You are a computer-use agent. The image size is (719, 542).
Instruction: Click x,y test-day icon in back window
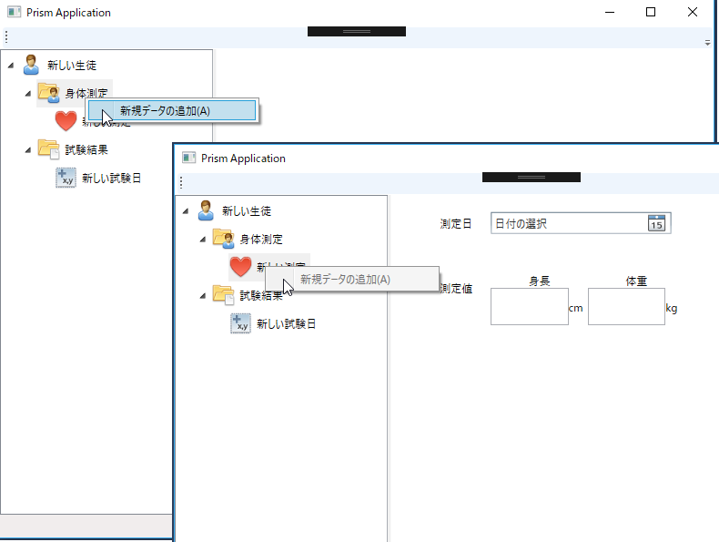click(x=66, y=178)
